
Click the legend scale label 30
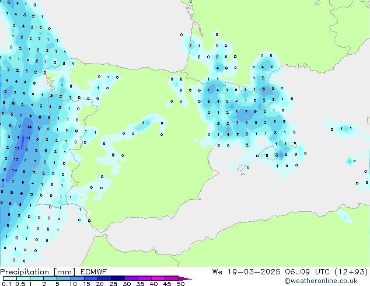pos(127,284)
